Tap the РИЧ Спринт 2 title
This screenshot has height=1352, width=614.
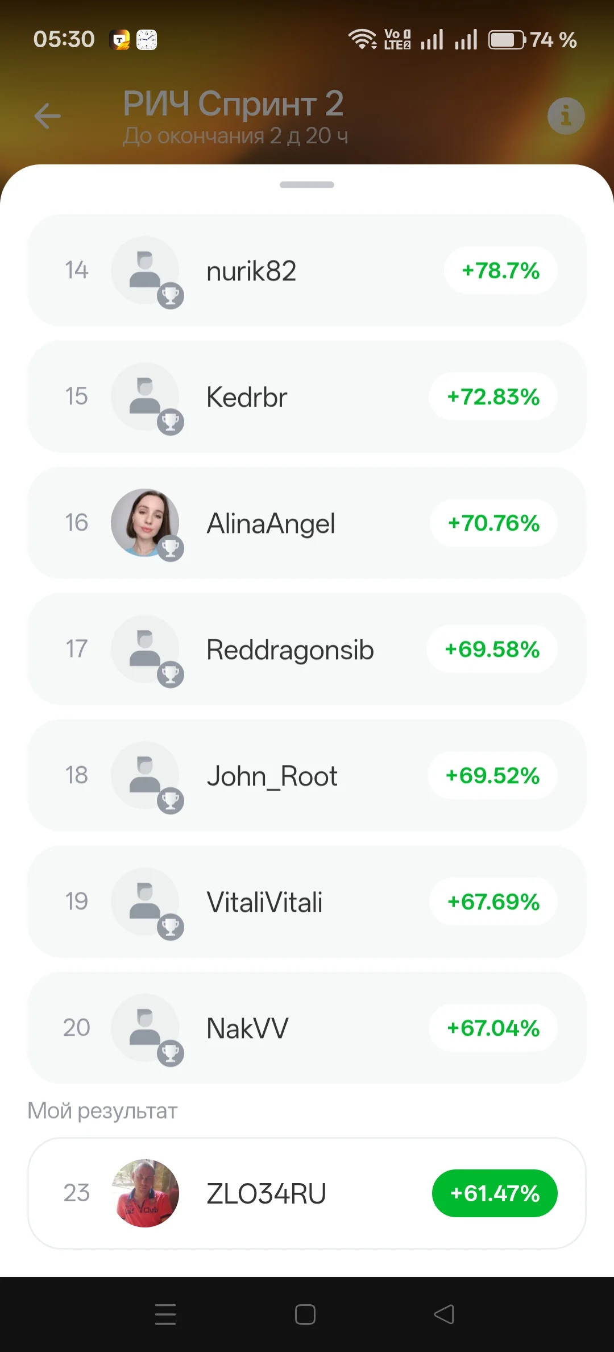(233, 104)
